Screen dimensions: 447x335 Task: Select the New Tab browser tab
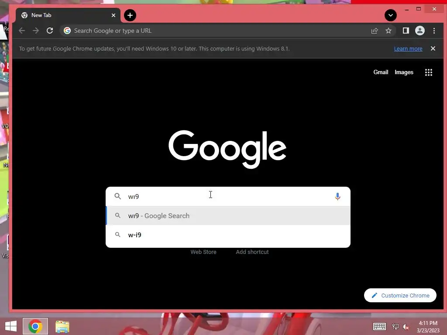click(68, 15)
